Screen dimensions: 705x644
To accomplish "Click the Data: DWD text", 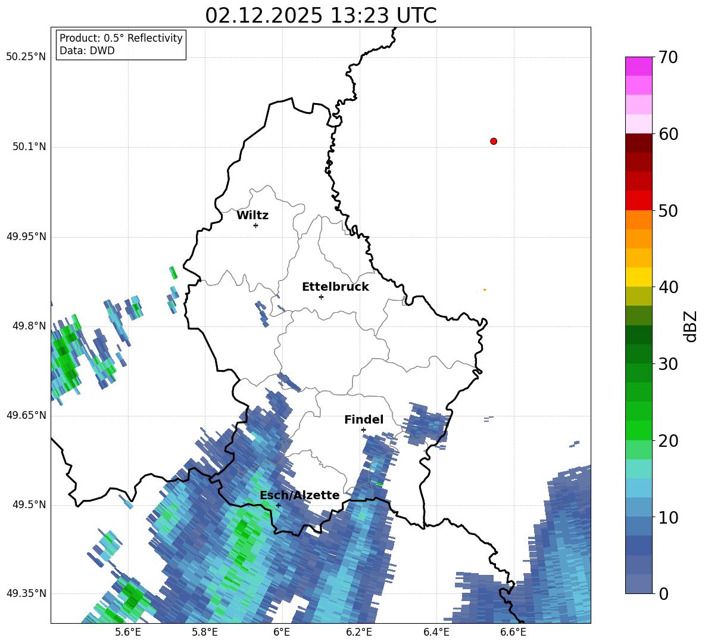I will click(x=87, y=51).
